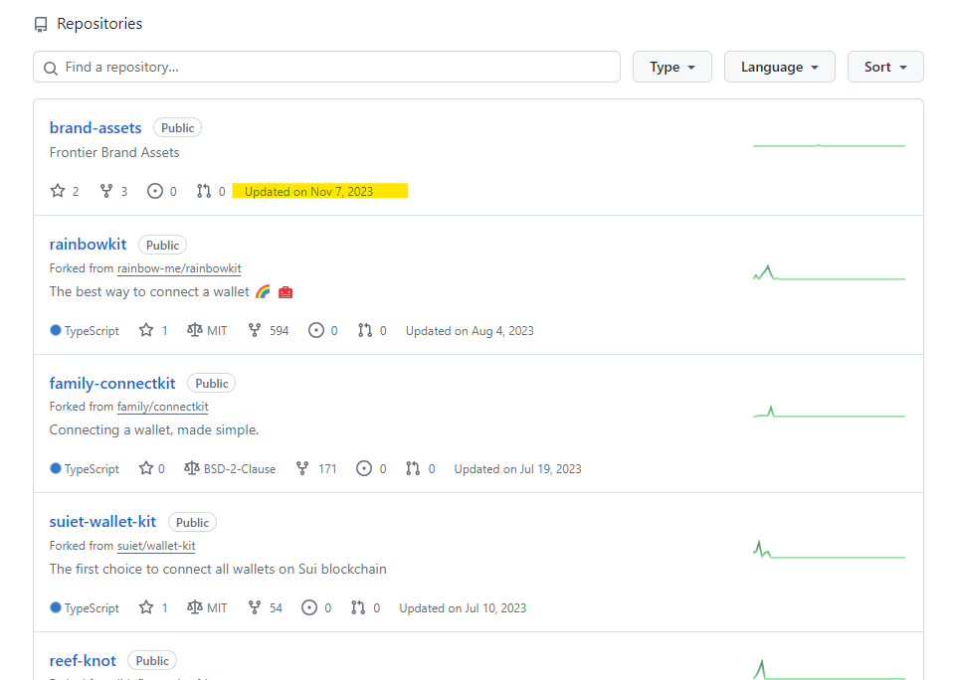Click the issues icon for family-connectkit
Screen dimensions: 953x680
(364, 468)
